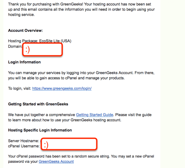This screenshot has height=168, width=185.
Task: Open the Getting Started Guide link
Action: (x=95, y=115)
